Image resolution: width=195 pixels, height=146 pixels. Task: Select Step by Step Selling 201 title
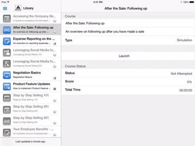[x=31, y=107]
